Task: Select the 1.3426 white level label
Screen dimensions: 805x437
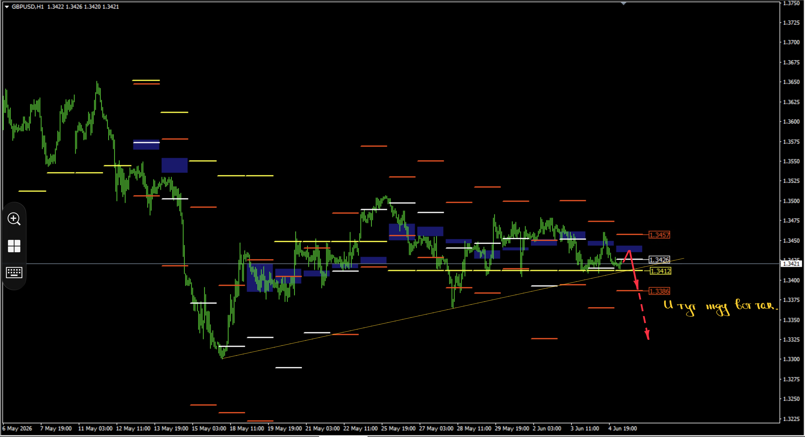Action: click(x=659, y=260)
